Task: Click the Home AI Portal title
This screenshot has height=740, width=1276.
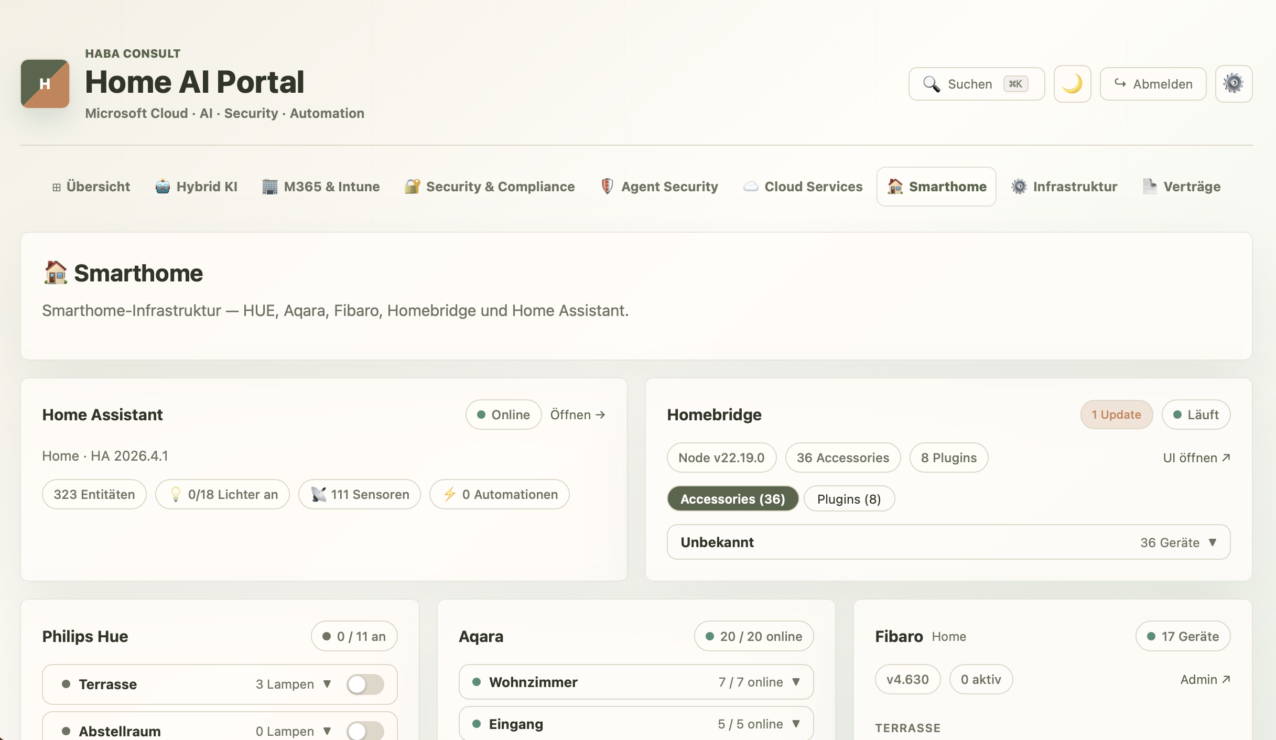Action: [x=194, y=82]
